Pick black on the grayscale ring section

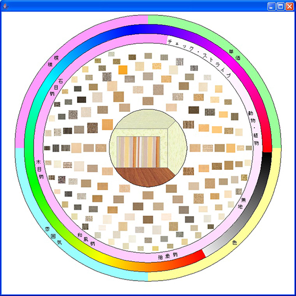(267, 158)
